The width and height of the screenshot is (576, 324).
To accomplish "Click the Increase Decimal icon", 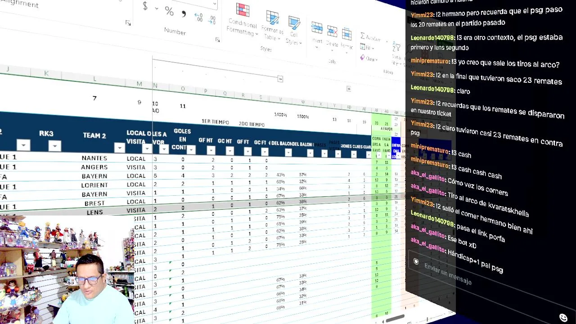I will (198, 17).
